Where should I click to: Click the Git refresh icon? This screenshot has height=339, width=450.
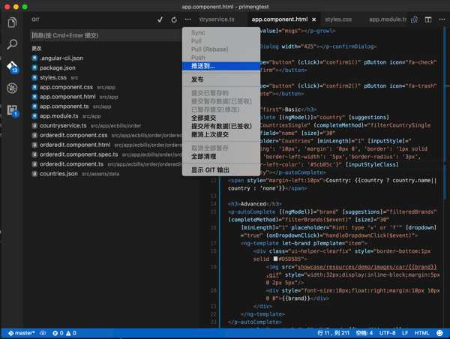(174, 19)
